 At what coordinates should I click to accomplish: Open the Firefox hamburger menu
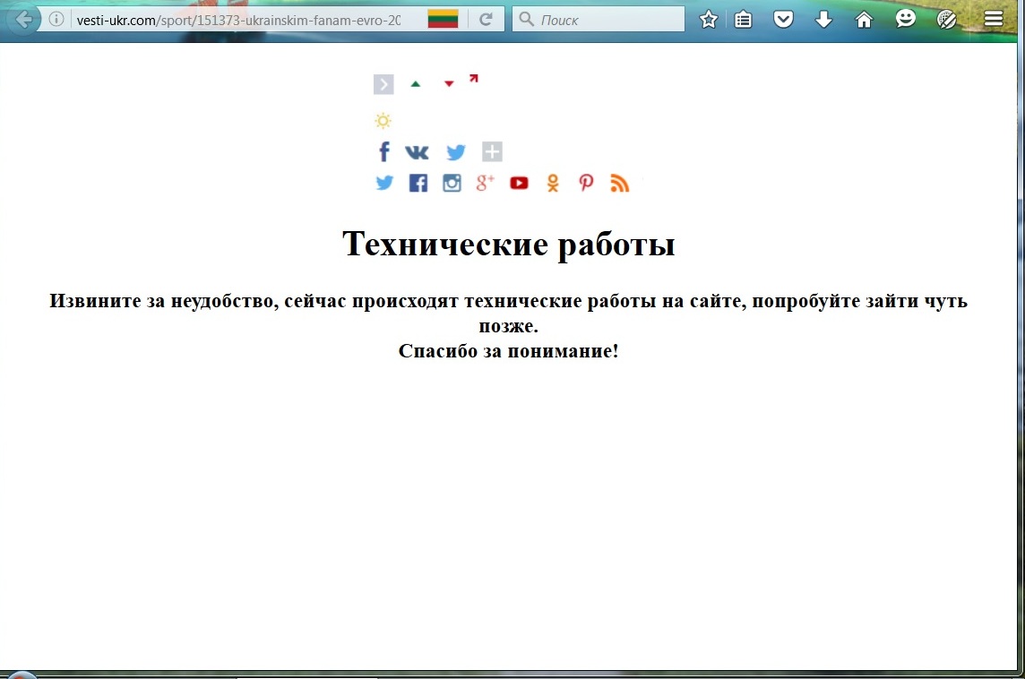tap(993, 19)
